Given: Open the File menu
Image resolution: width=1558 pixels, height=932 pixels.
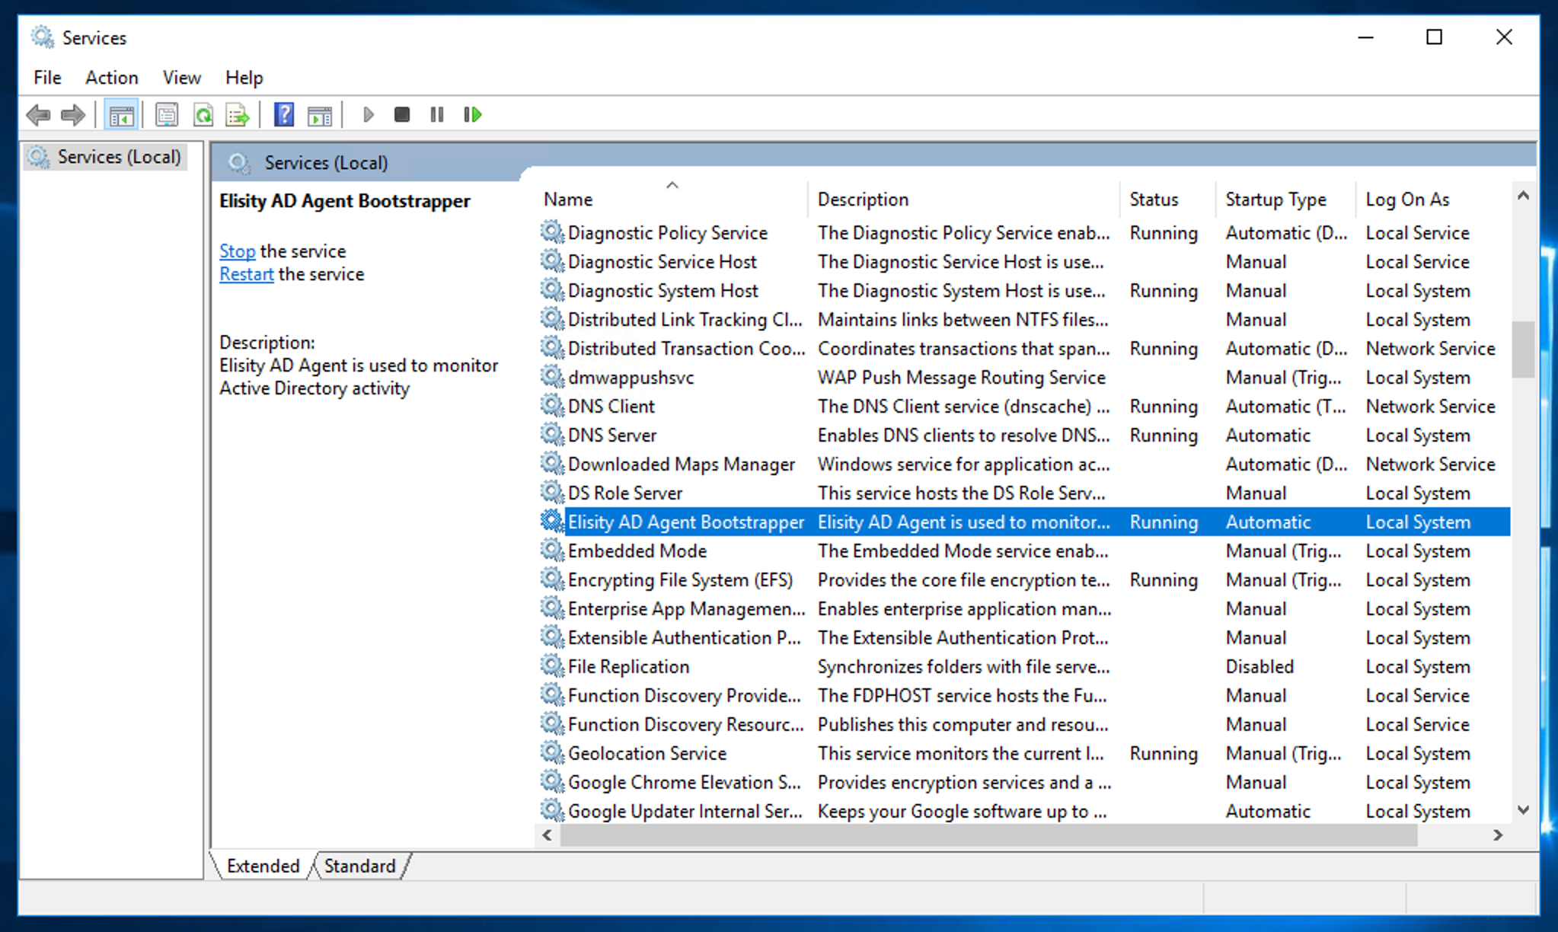Looking at the screenshot, I should click(x=47, y=78).
